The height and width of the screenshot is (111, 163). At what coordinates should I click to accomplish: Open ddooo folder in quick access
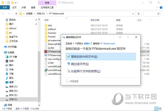(11, 28)
